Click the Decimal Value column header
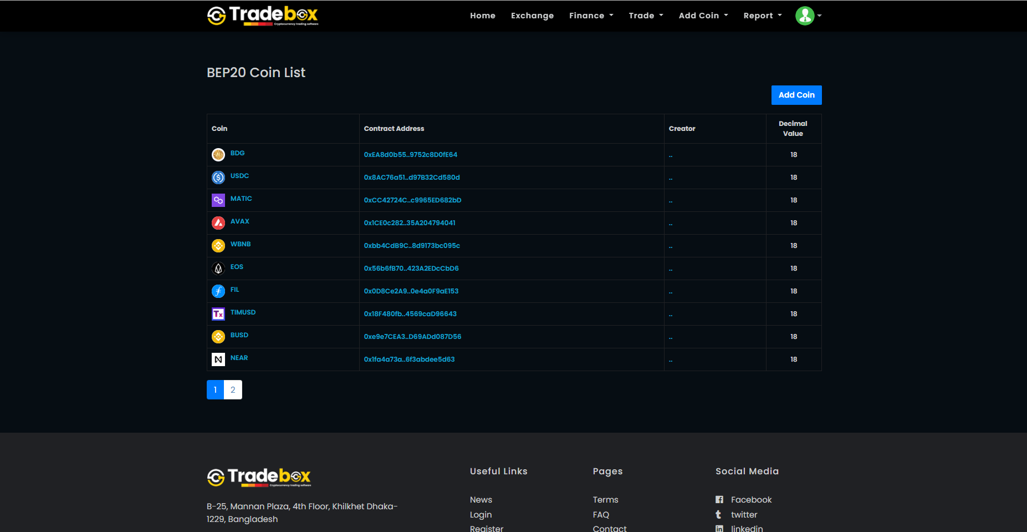The height and width of the screenshot is (532, 1027). point(793,129)
